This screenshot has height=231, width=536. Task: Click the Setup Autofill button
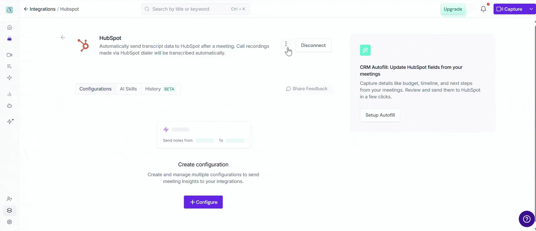tap(380, 115)
